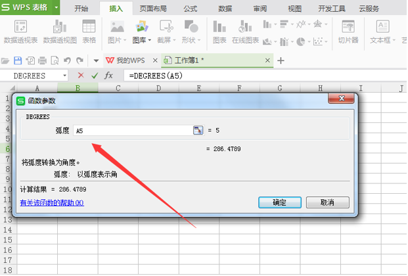Viewport: 408px width, 276px height.
Task: Close the 我的WPS tab
Action: [155, 60]
